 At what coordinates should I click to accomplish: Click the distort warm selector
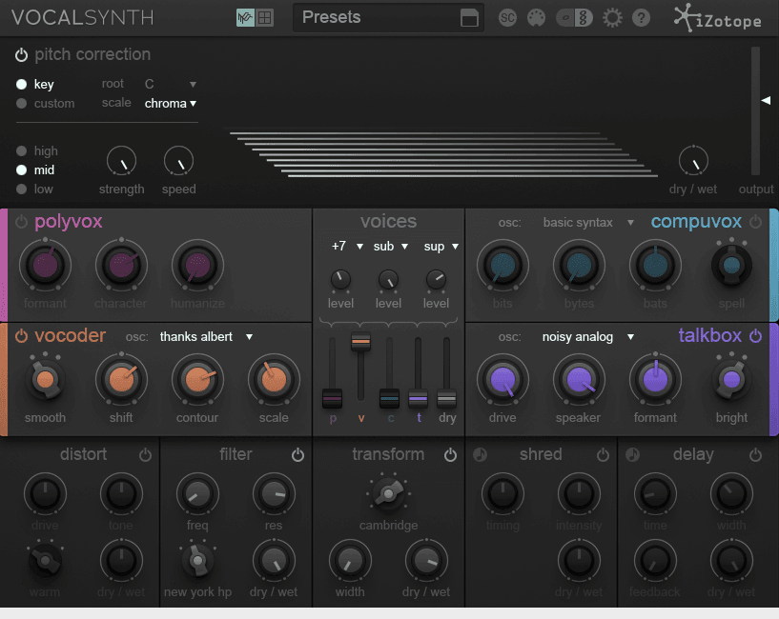coord(45,561)
